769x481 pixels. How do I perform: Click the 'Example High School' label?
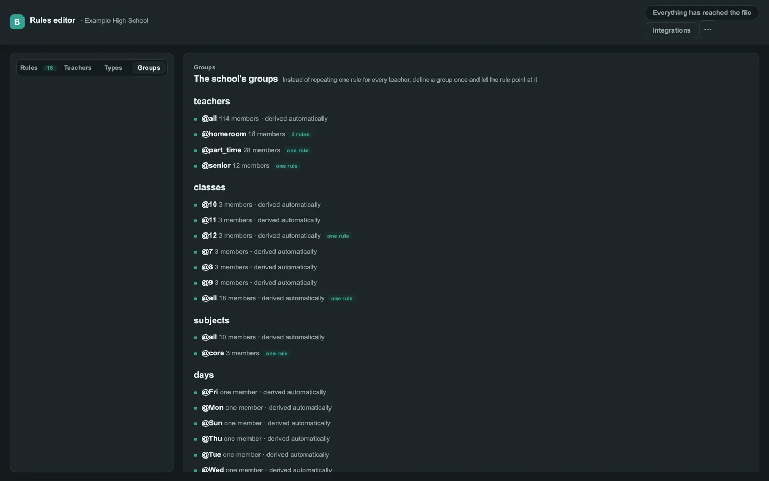click(x=116, y=21)
